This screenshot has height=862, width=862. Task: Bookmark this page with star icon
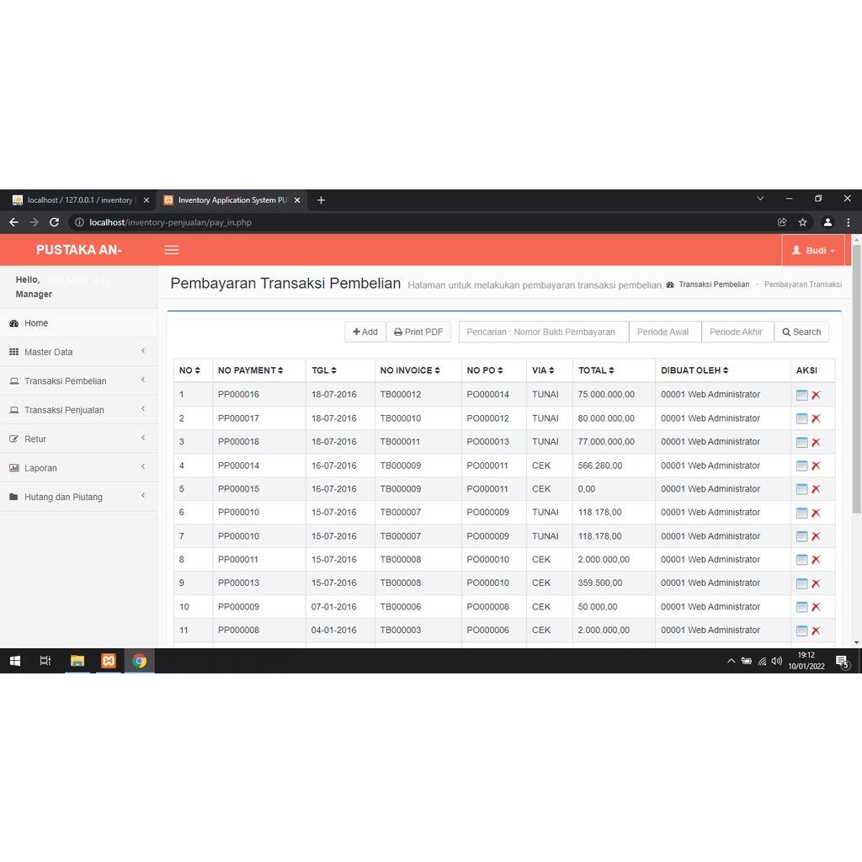tap(802, 222)
